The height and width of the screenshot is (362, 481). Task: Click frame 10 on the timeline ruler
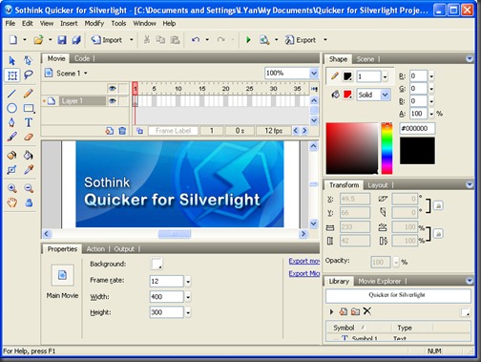(x=178, y=89)
